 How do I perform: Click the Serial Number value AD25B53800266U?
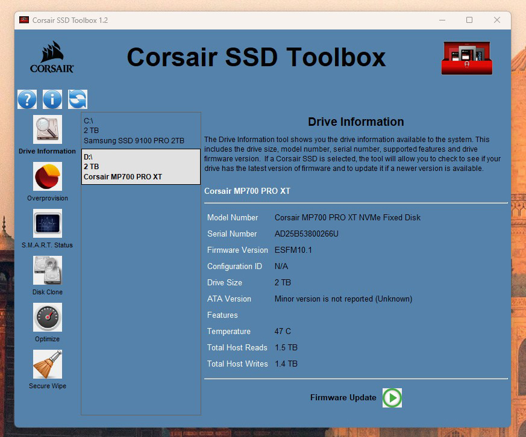[306, 234]
